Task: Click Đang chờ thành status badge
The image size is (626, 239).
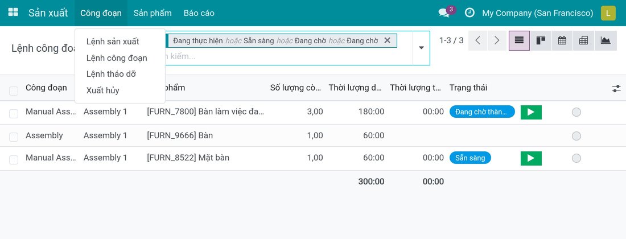Action: (482, 112)
